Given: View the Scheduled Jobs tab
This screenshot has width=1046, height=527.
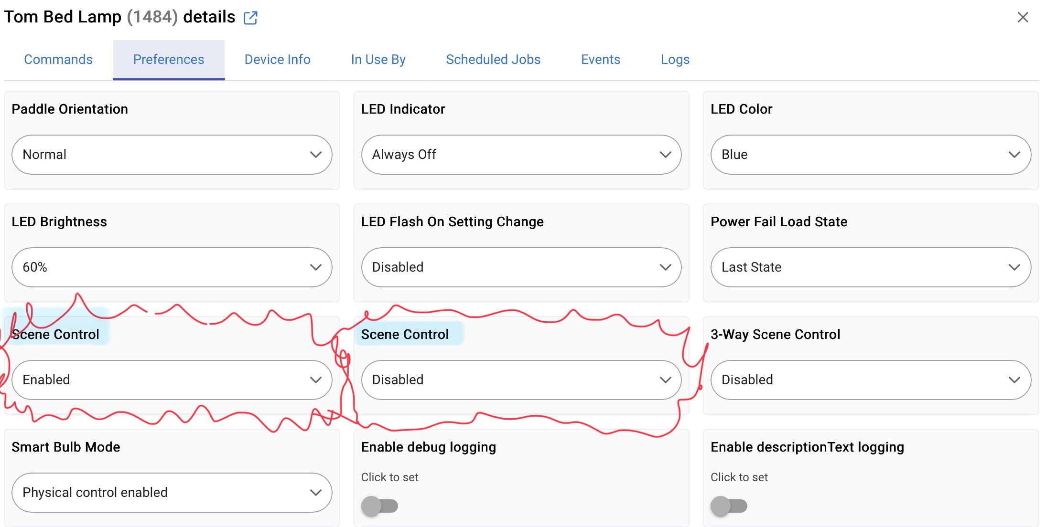Looking at the screenshot, I should 493,60.
